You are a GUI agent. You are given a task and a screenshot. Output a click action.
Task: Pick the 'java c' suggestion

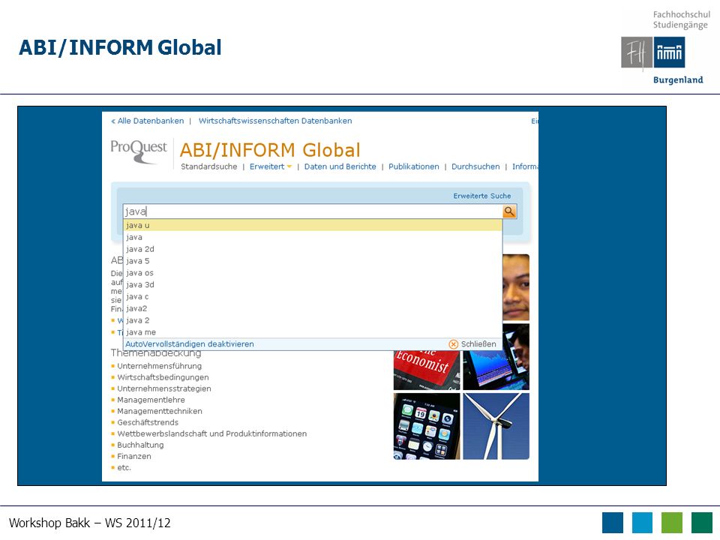tap(313, 297)
